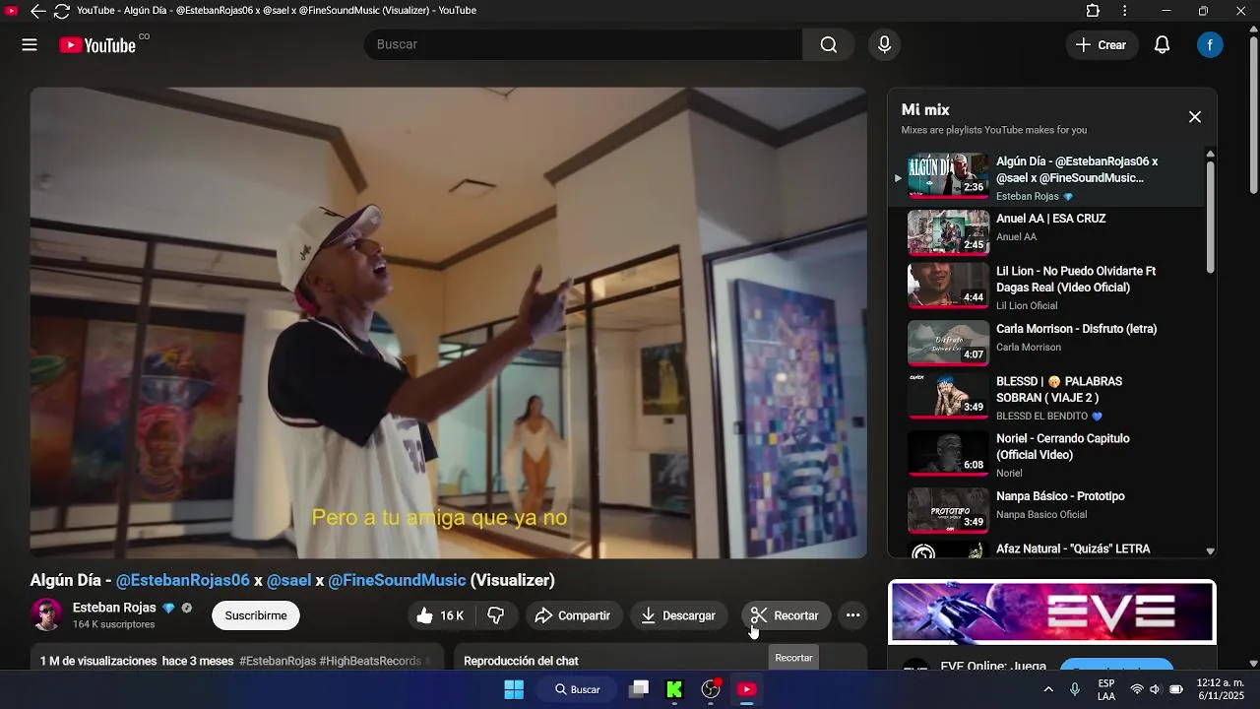1260x709 pixels.
Task: Like the video with thumbs up
Action: [441, 615]
